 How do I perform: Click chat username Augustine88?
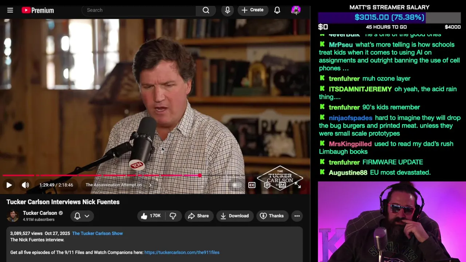(x=348, y=172)
